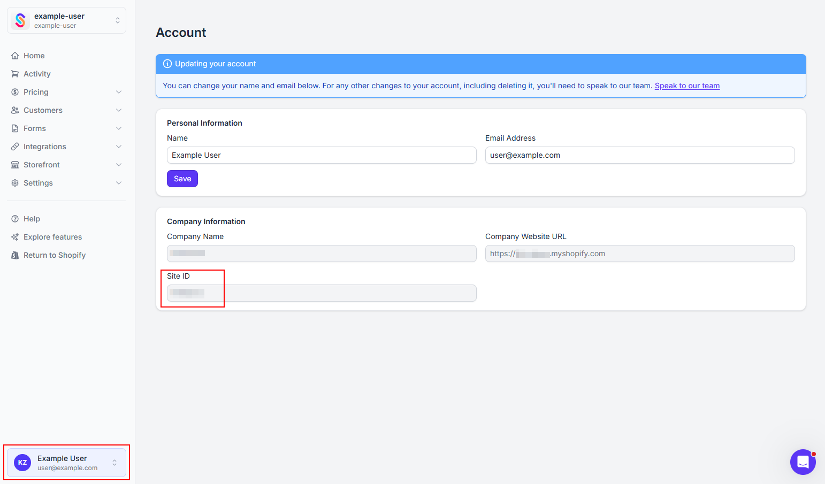The image size is (825, 484).
Task: Click the Shopify bag icon
Action: pos(15,255)
